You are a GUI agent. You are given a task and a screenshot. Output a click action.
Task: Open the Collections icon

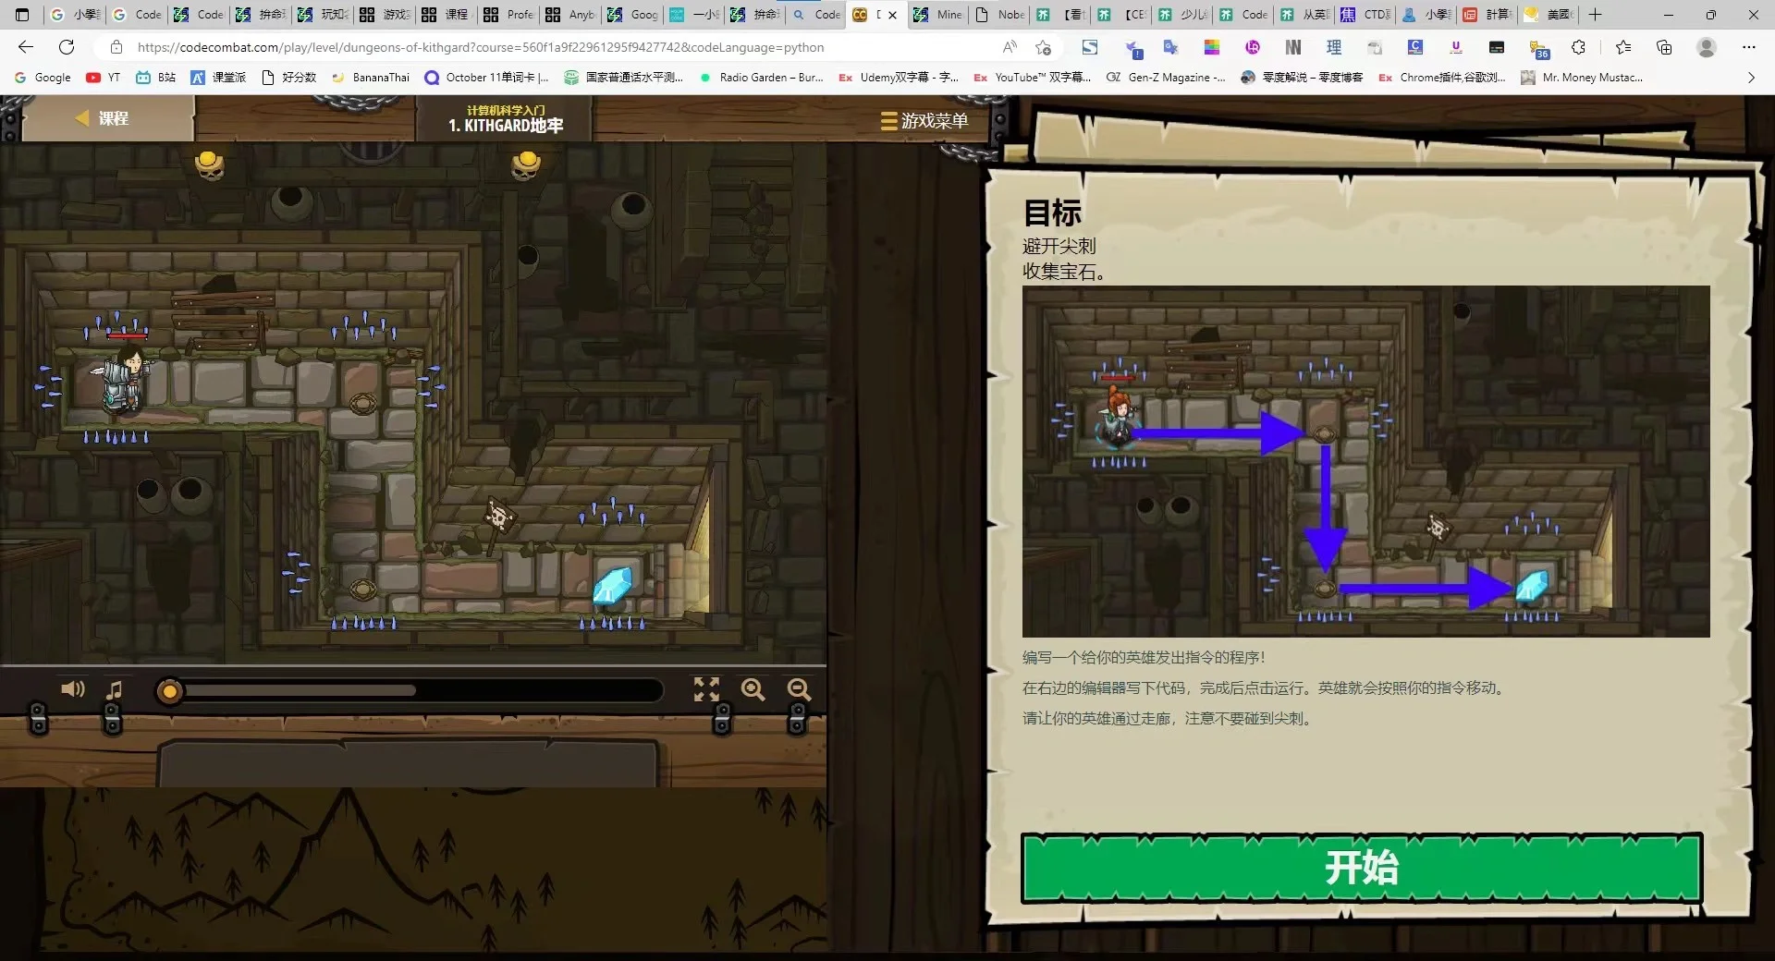(x=1664, y=47)
